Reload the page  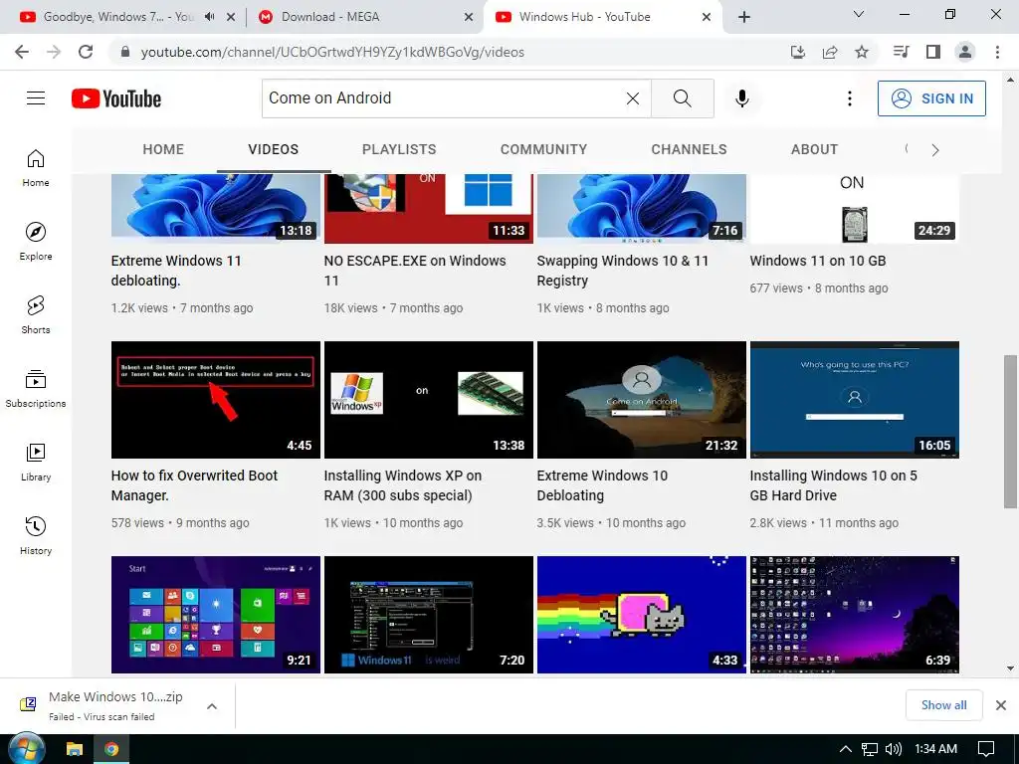(x=86, y=52)
